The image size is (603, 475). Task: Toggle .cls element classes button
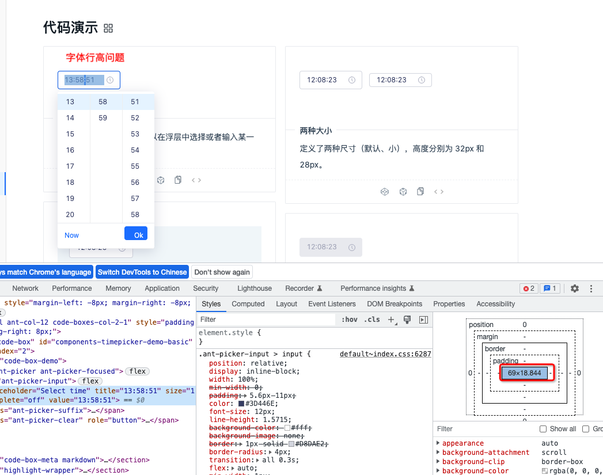(372, 320)
